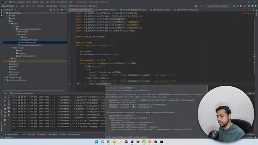Expand the controller package

click(x=17, y=32)
